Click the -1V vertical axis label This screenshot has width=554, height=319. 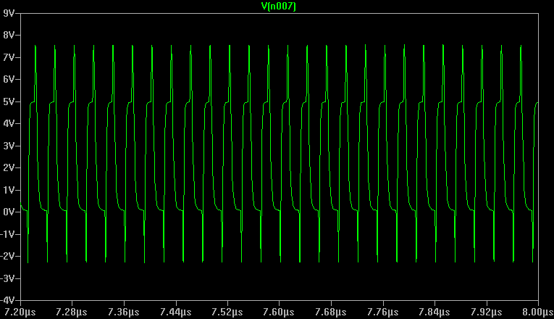(x=7, y=234)
